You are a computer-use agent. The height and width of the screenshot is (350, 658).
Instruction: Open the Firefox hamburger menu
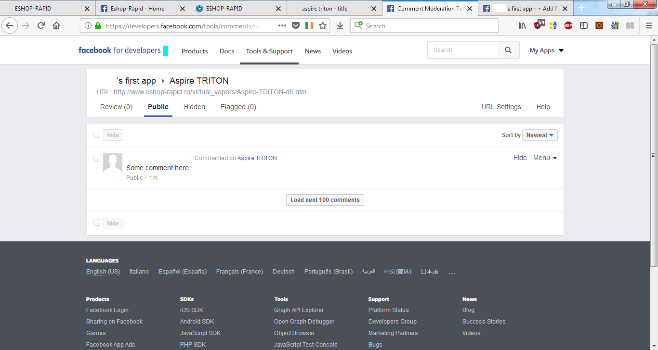pyautogui.click(x=649, y=26)
